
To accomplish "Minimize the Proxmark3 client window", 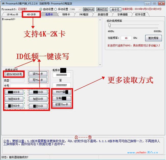I will point(147,4).
